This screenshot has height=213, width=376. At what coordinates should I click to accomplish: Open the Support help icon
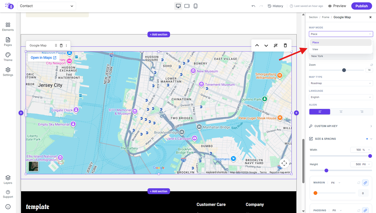pos(8,194)
